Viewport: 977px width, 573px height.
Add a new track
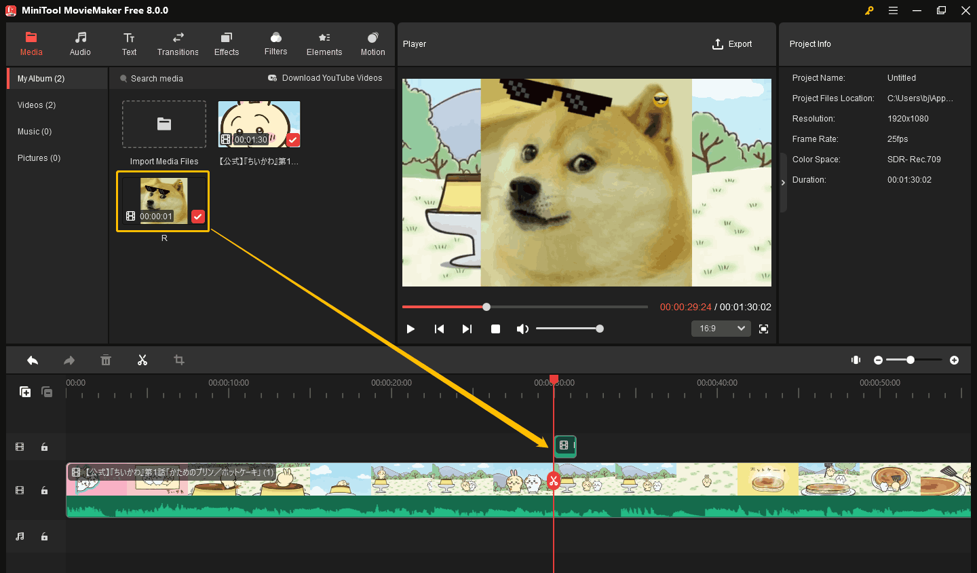pyautogui.click(x=25, y=392)
